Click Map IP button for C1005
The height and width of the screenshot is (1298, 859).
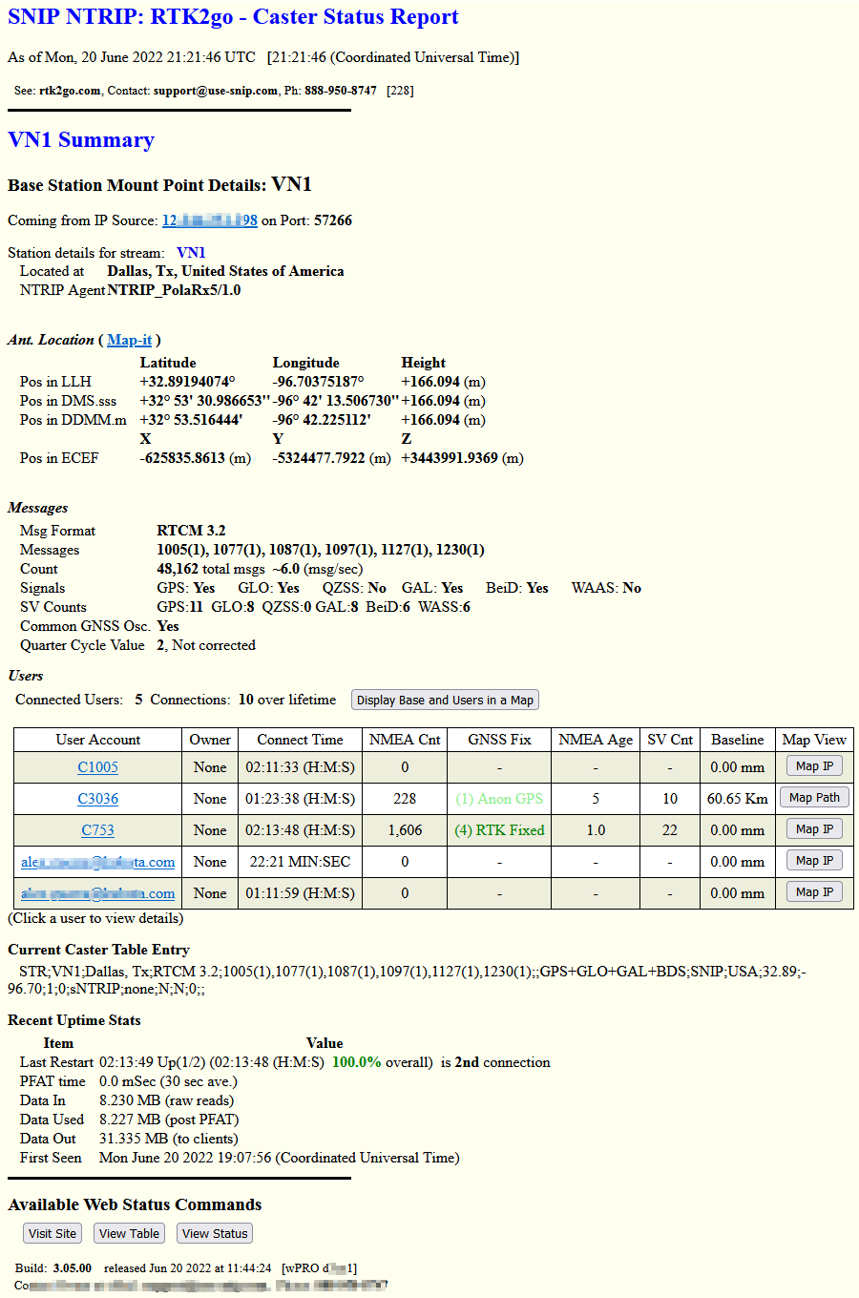(814, 766)
